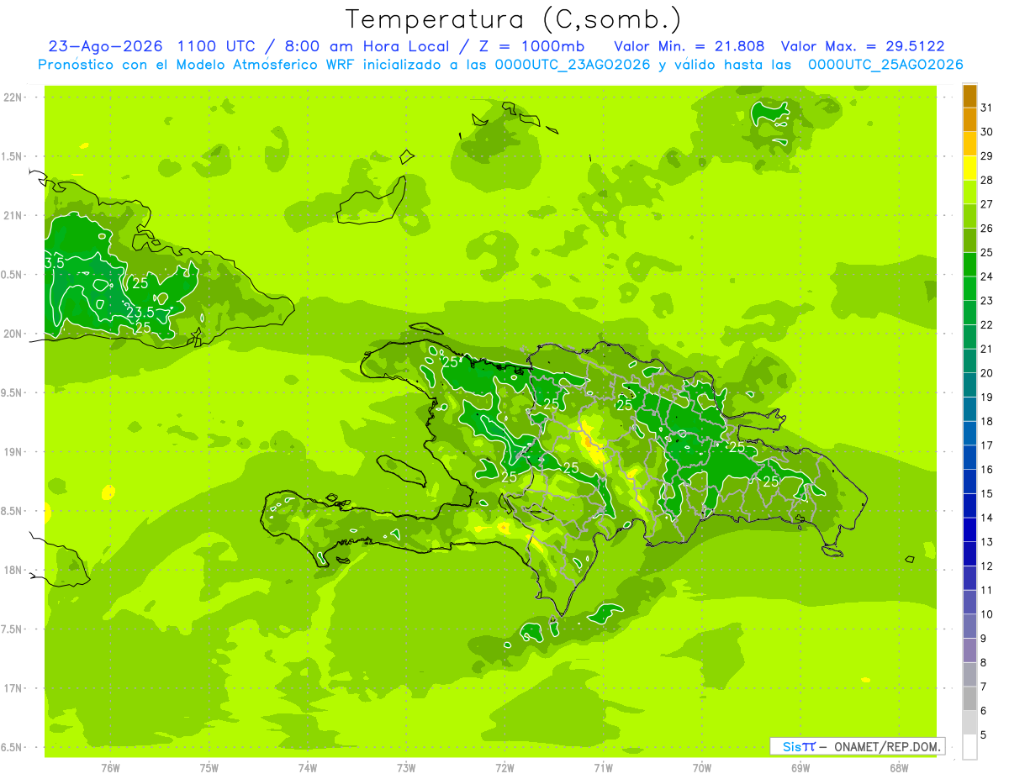Click the 72W longitude label
This screenshot has height=779, width=1009.
(504, 768)
